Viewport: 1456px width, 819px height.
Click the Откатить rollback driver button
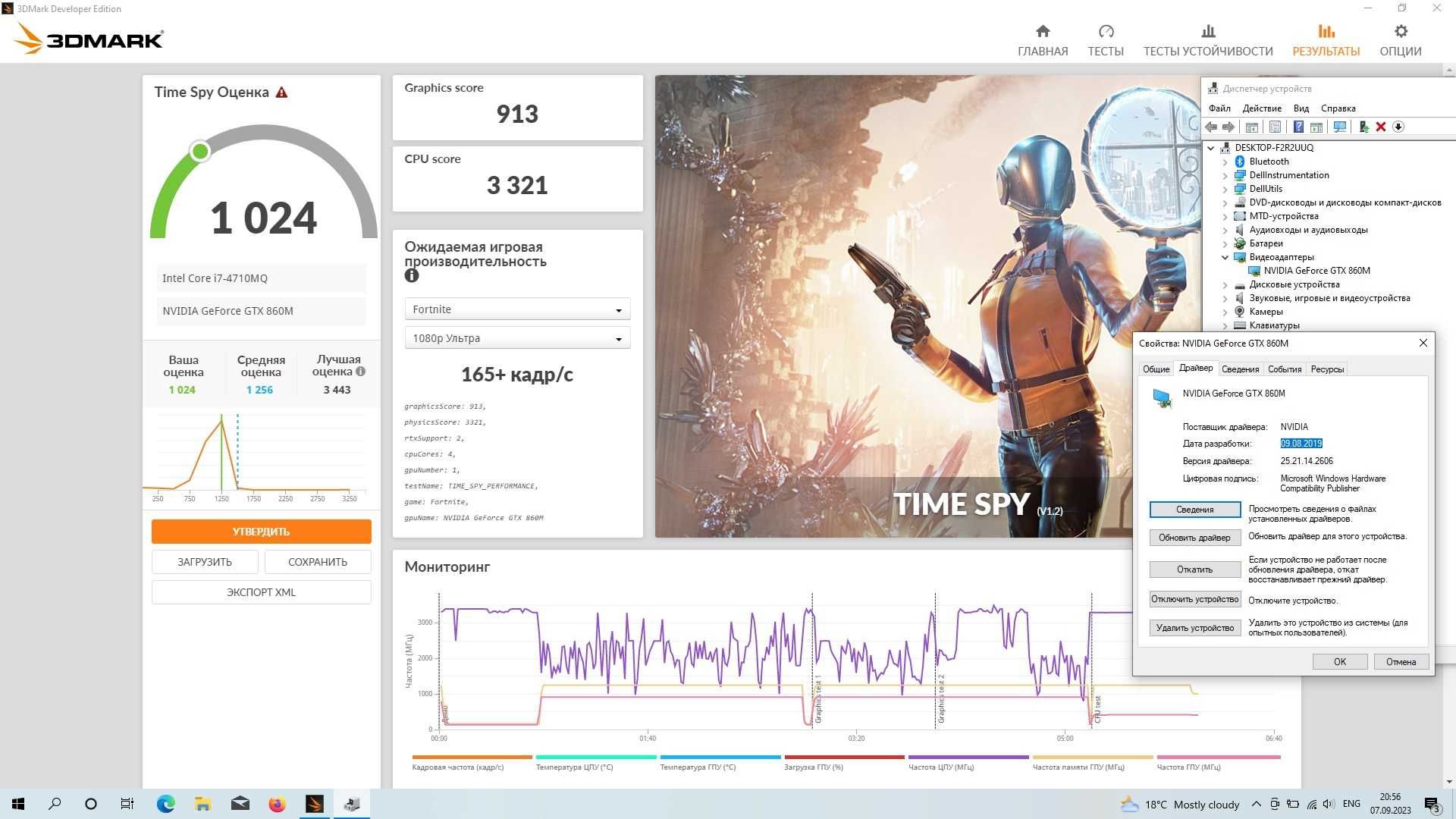(1195, 569)
